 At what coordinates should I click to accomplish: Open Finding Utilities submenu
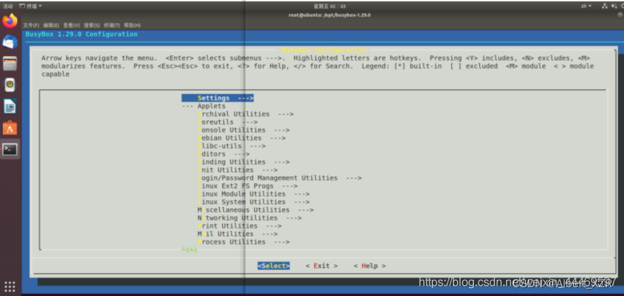pos(243,161)
